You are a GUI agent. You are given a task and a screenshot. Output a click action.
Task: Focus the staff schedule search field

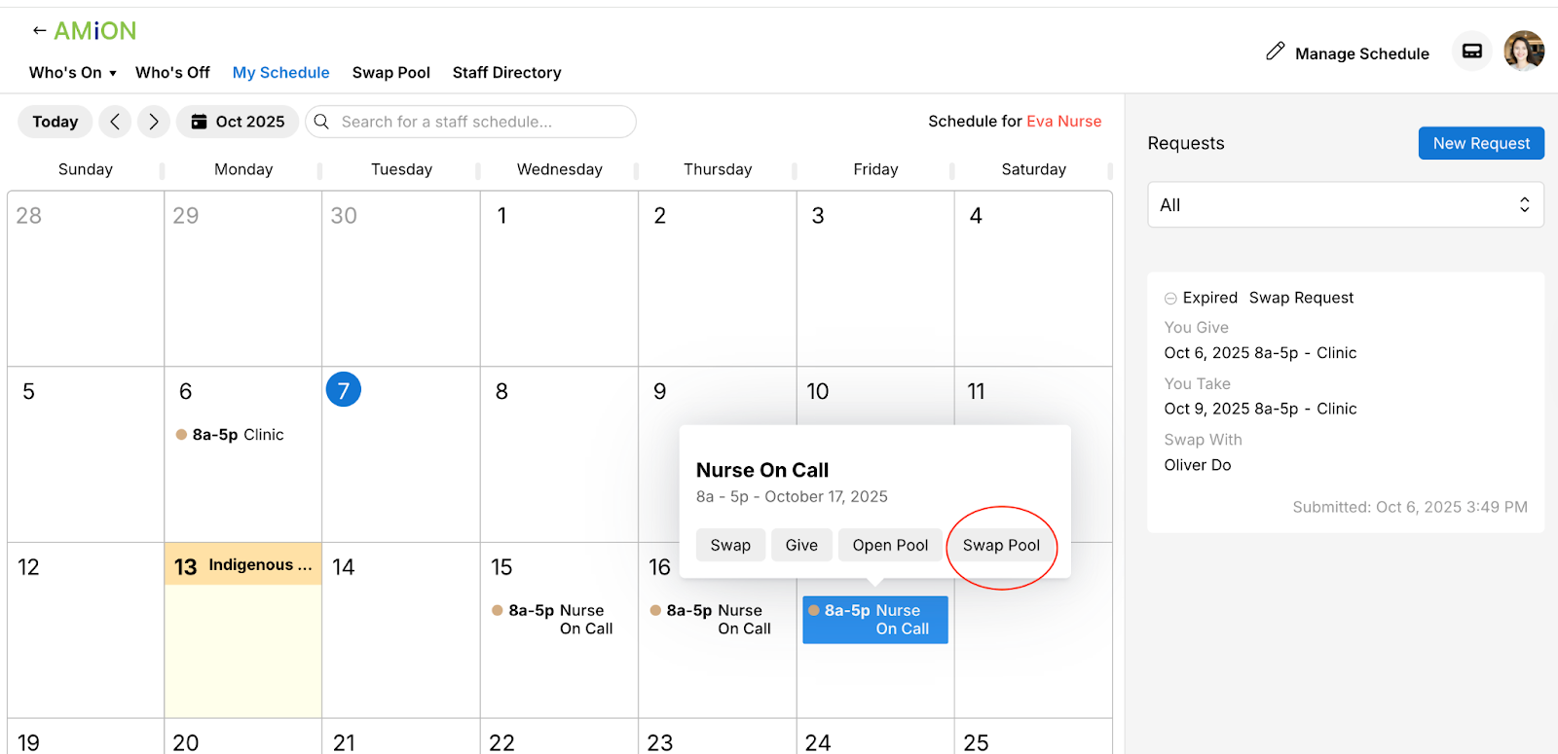coord(470,122)
